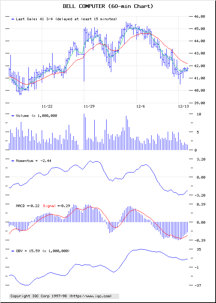Click the Last Sale: 41 3/4 legend text
The image size is (216, 303).
tap(66, 19)
